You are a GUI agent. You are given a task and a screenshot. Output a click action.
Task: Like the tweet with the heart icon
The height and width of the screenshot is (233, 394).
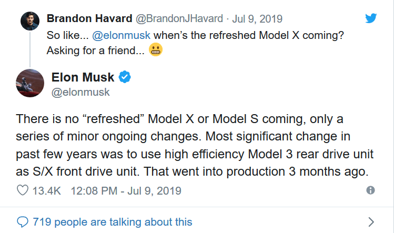pyautogui.click(x=23, y=190)
